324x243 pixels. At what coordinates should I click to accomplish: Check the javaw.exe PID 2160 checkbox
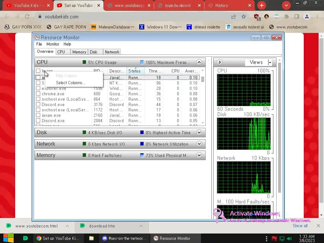click(x=38, y=115)
